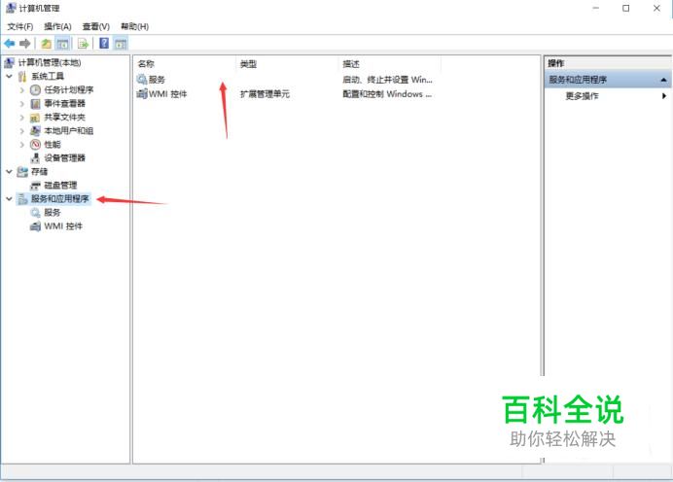Viewport: 673px width, 482px height.
Task: Select 任务计划程序 in the tree
Action: click(x=69, y=90)
